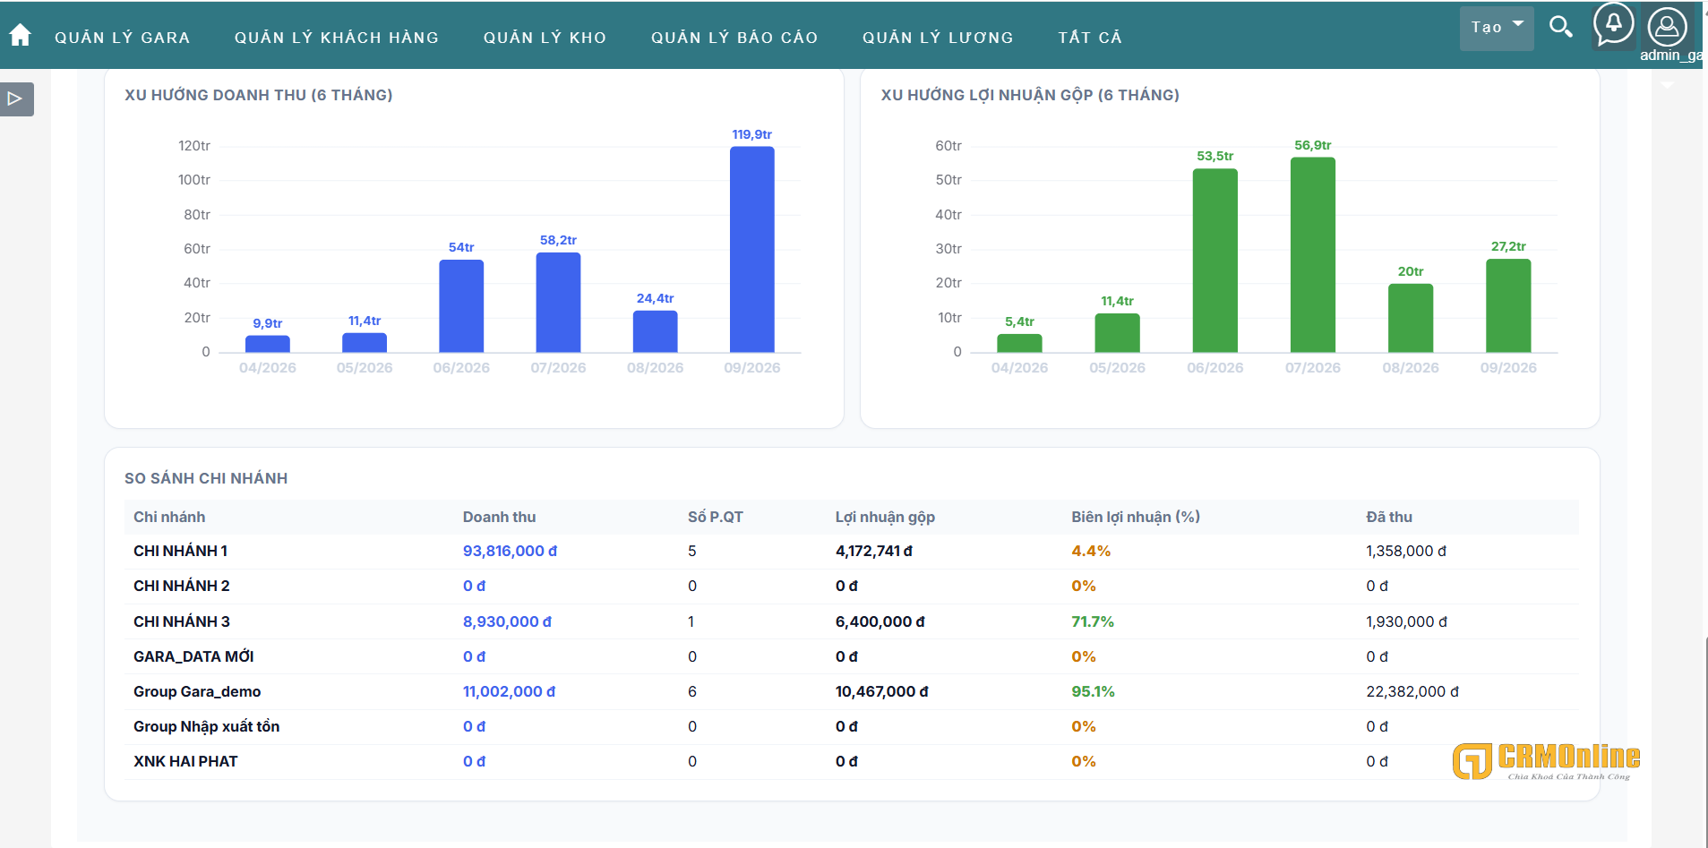The height and width of the screenshot is (848, 1708).
Task: Click the Lợi nhuận gộp column header
Action: pyautogui.click(x=885, y=518)
